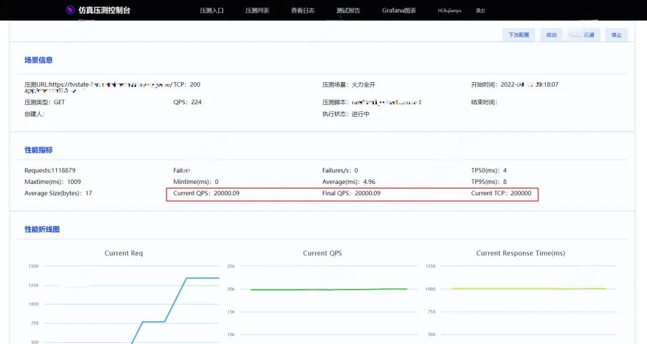Click the Average(ms): 4.96 metric
Screen dimensions: 647x344
(x=349, y=182)
